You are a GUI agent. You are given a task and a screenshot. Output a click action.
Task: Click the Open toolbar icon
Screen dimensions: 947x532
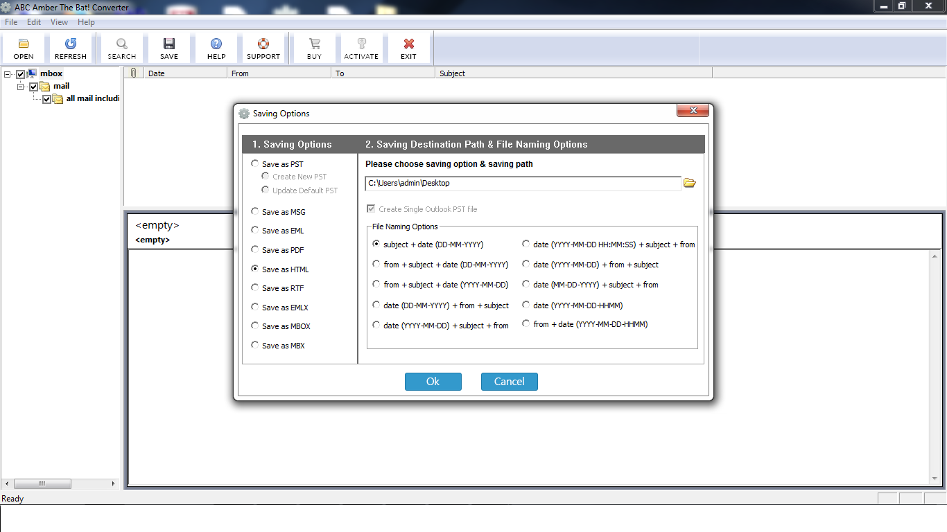coord(24,44)
